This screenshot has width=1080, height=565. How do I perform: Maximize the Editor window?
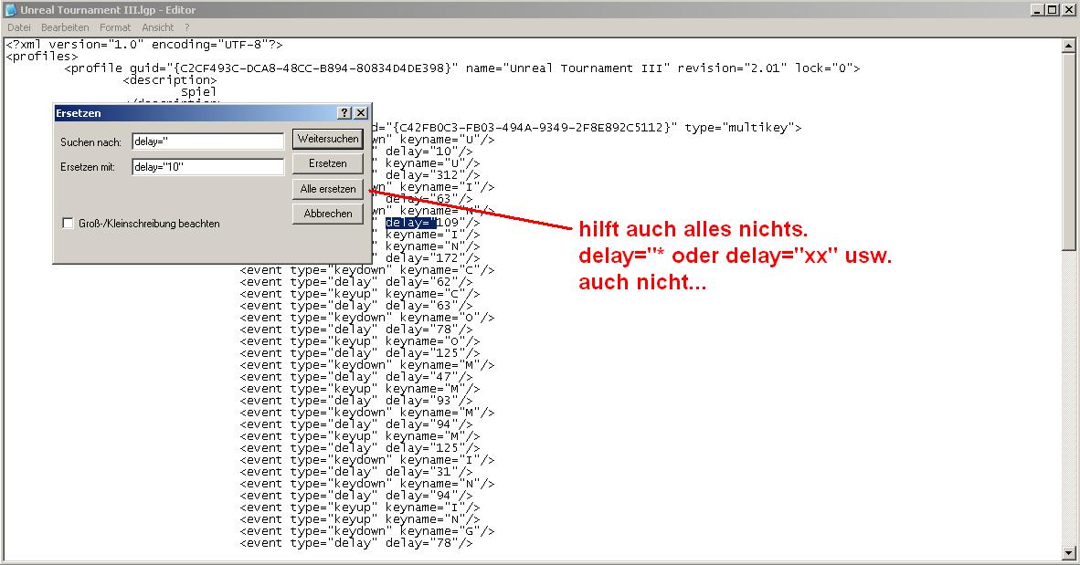point(1053,10)
